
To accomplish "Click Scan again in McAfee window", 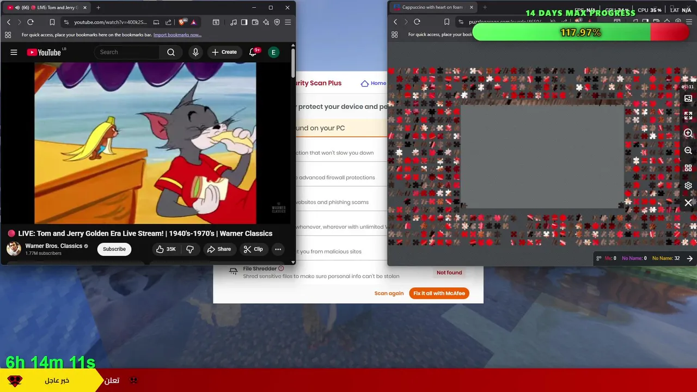I will click(389, 293).
